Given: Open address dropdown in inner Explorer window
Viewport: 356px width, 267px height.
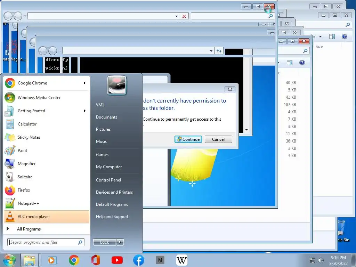Looking at the screenshot, I should point(211,51).
